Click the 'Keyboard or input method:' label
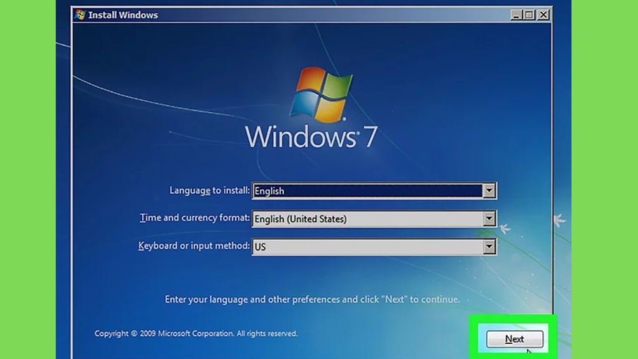Viewport: 638px width, 359px height. [194, 246]
